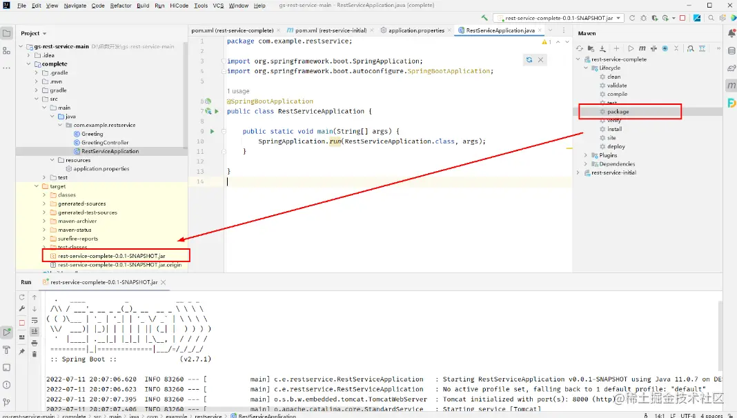This screenshot has width=737, height=418.
Task: Click Rerun icon in Run panel
Action: click(x=21, y=297)
